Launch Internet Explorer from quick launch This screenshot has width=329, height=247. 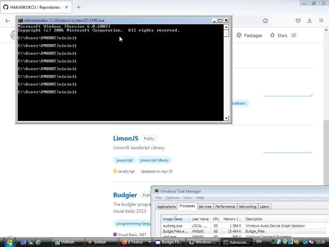38,242
